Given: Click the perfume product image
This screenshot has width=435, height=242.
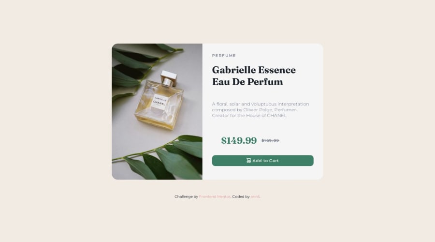Looking at the screenshot, I should [157, 111].
